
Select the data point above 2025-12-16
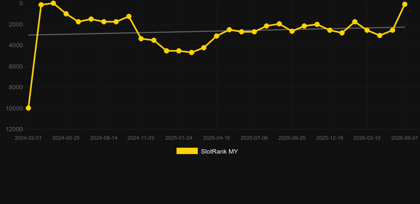330,30
